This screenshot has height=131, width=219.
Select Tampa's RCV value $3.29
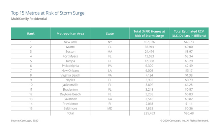click(x=189, y=61)
